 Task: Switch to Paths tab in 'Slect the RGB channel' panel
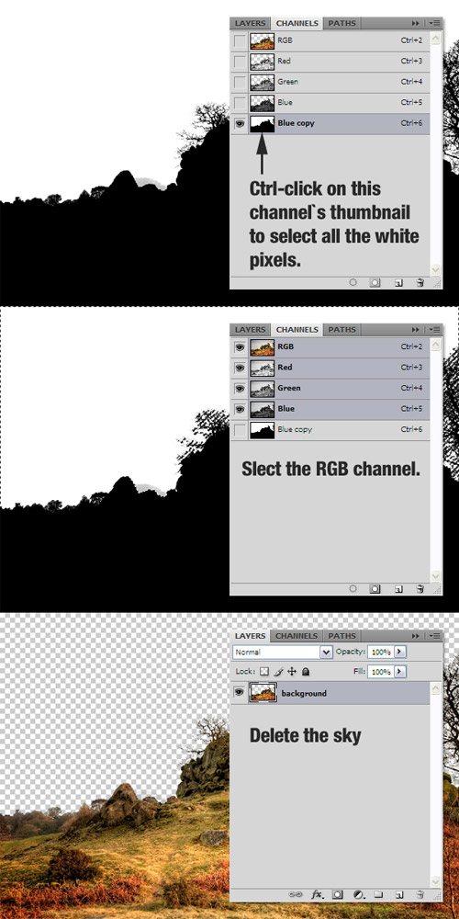point(341,330)
